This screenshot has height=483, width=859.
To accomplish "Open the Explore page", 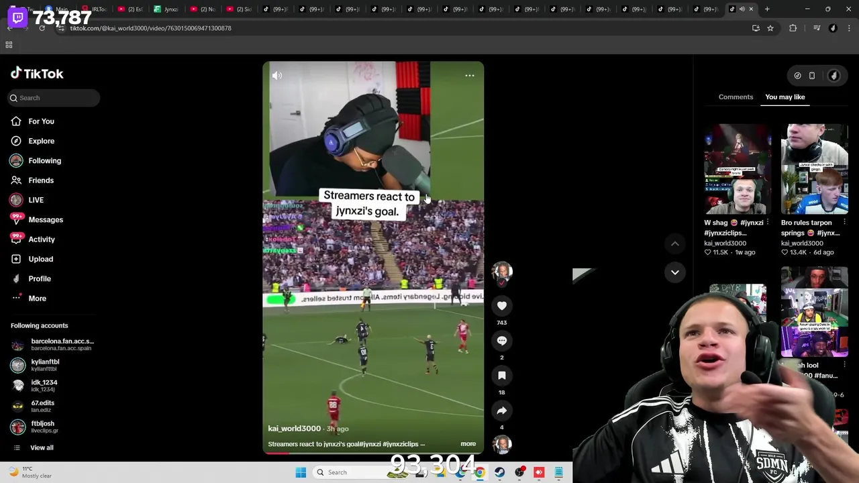I will click(41, 141).
